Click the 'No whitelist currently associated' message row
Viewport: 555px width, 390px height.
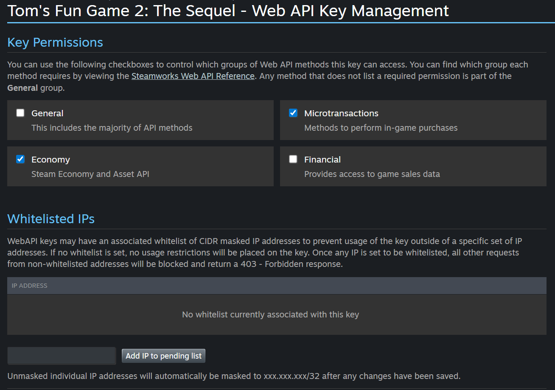(270, 314)
